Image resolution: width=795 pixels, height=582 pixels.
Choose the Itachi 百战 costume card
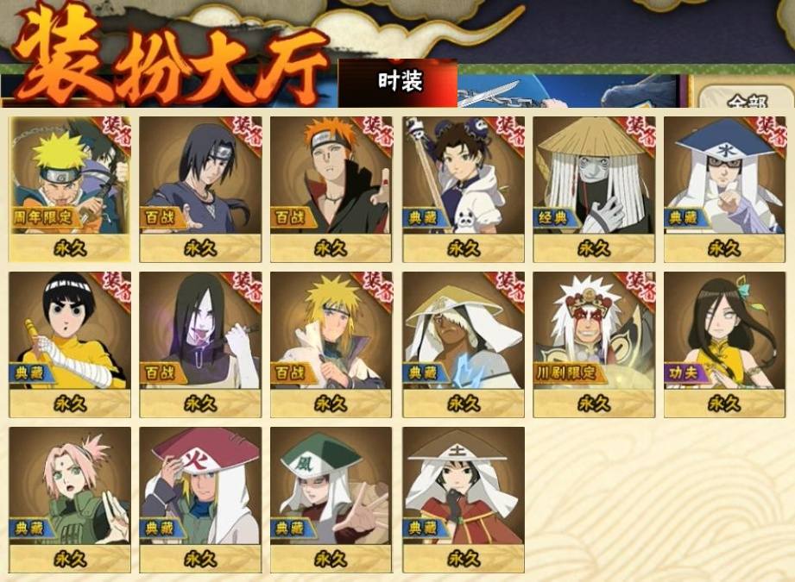point(201,190)
